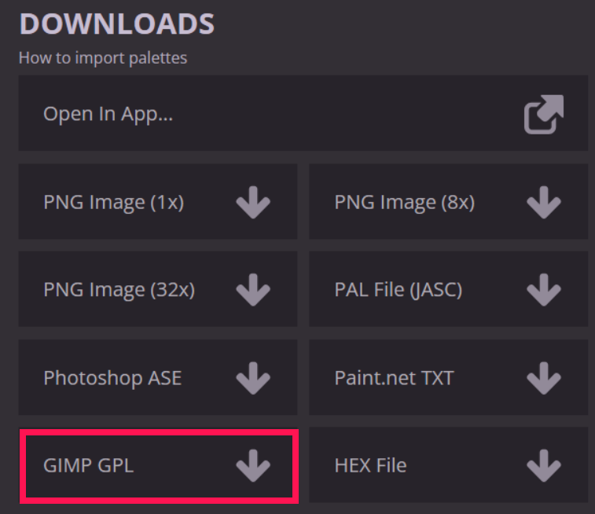Click download arrow for PNG Image (32x)

coord(253,290)
